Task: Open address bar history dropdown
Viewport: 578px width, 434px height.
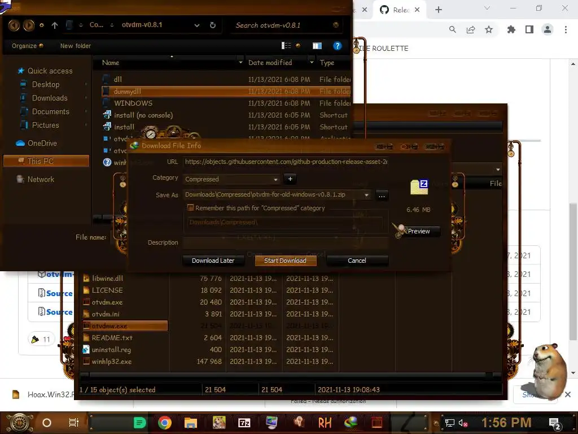Action: point(197,25)
